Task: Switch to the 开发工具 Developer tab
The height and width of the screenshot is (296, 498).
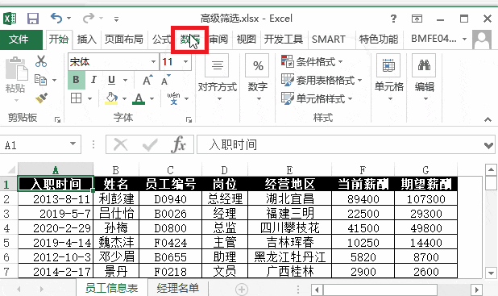Action: [284, 40]
